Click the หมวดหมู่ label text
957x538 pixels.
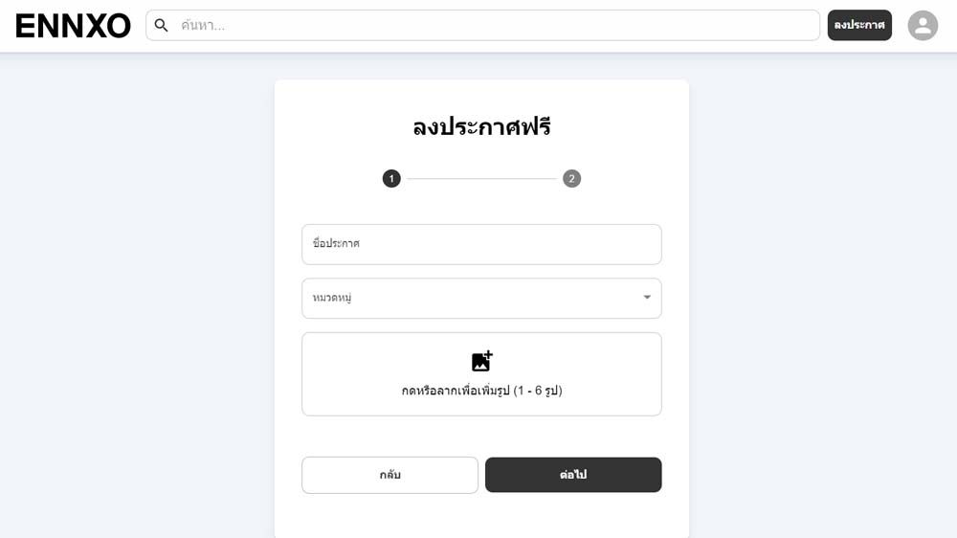pyautogui.click(x=332, y=298)
